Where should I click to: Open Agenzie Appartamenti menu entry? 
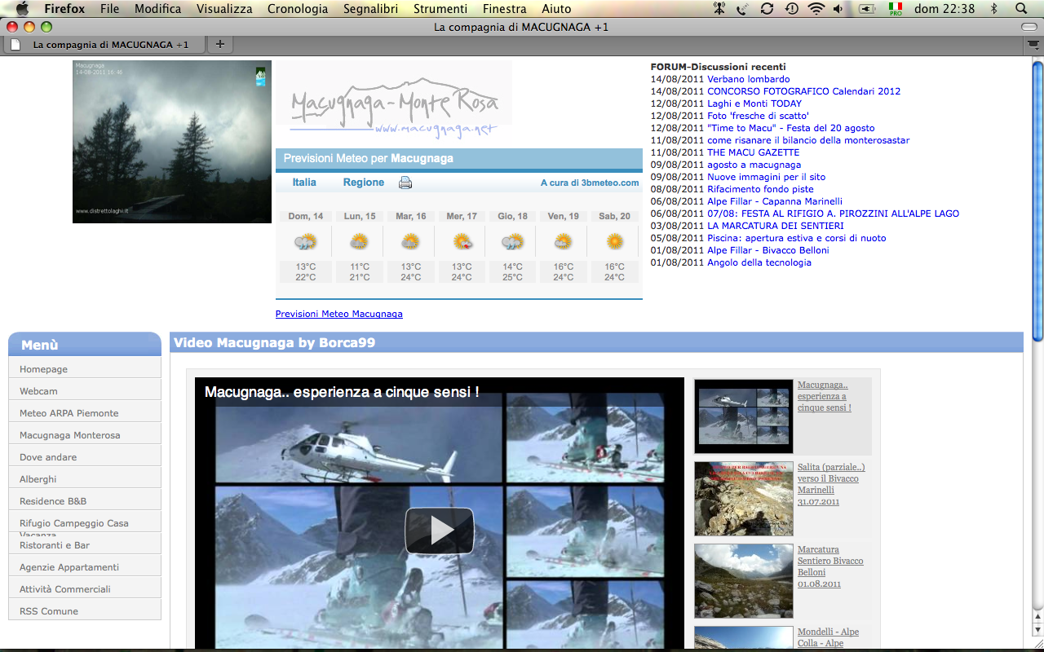pyautogui.click(x=85, y=567)
